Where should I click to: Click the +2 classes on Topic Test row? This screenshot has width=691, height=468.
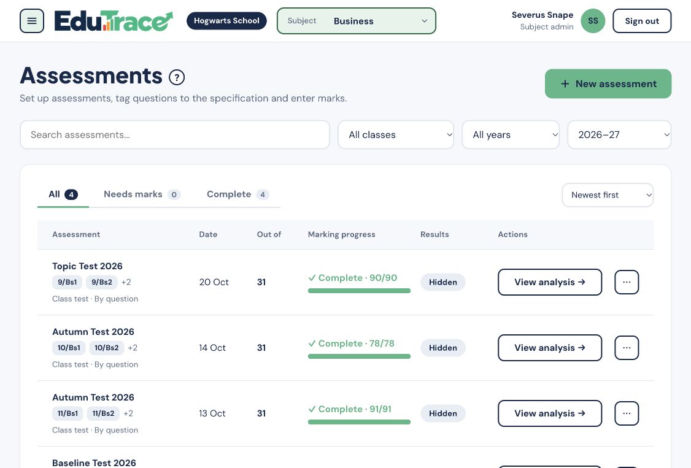pos(126,282)
